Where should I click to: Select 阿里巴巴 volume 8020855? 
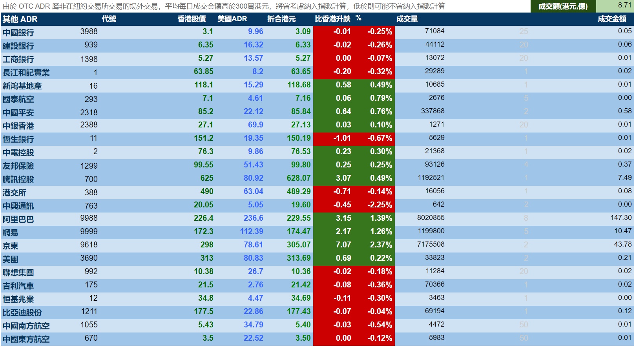point(431,218)
